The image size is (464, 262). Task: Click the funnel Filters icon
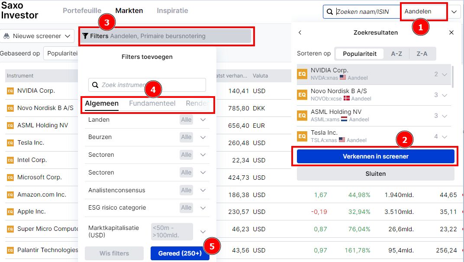point(85,36)
